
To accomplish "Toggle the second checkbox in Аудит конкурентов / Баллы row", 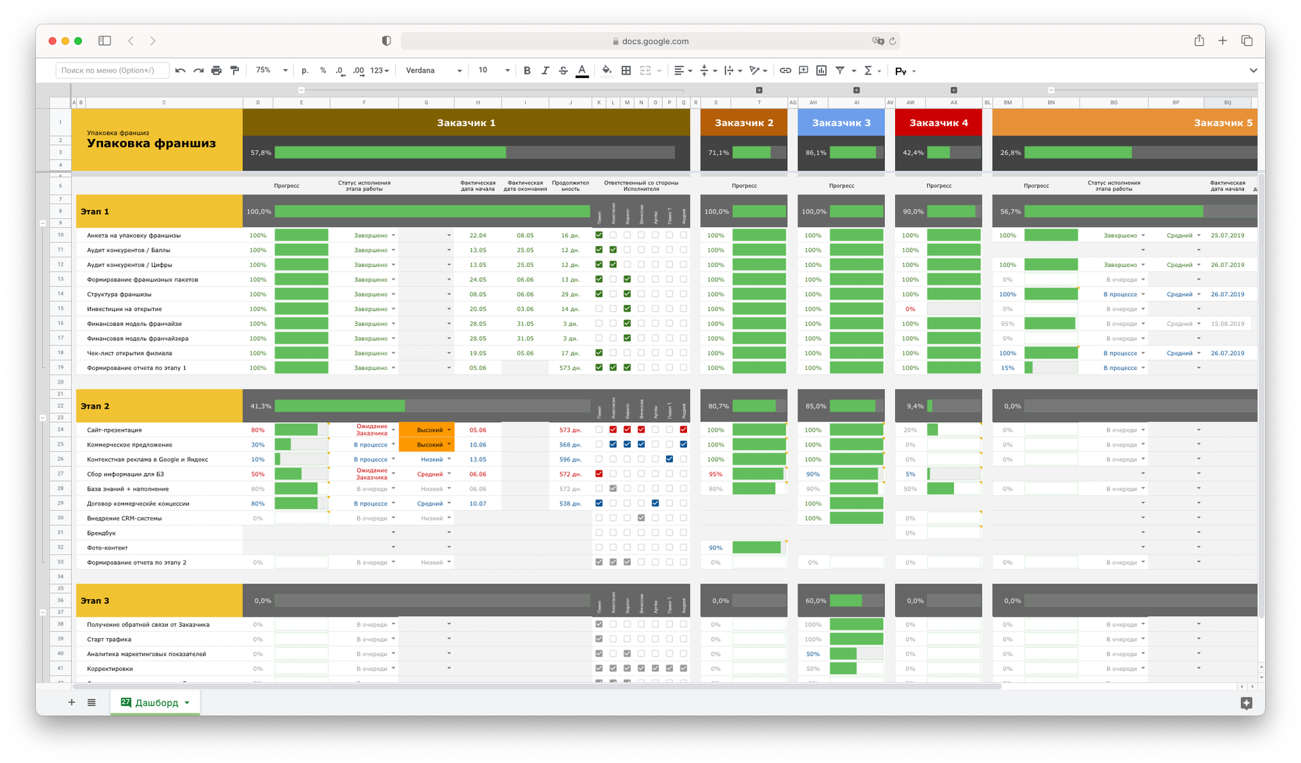I will (x=613, y=250).
